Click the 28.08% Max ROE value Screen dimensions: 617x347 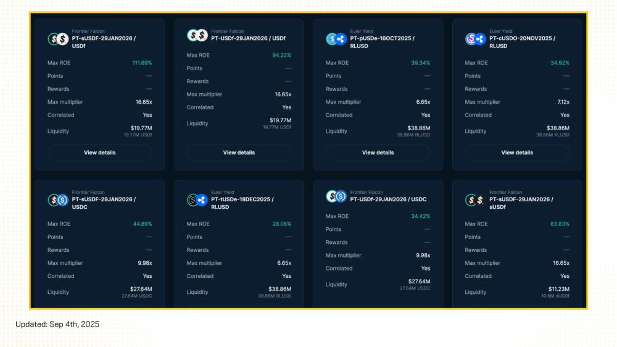[x=282, y=224]
